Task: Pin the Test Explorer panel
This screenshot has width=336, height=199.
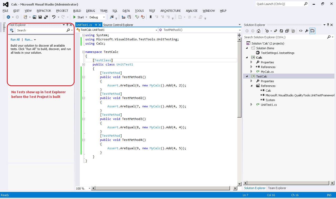Action: tap(67, 25)
